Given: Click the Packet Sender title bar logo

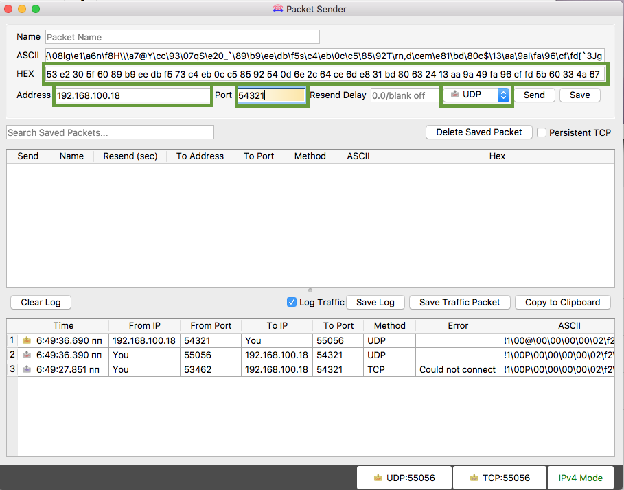Looking at the screenshot, I should coord(278,9).
